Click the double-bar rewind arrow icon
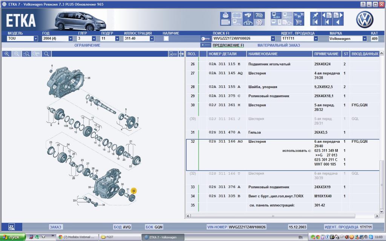Screen dimensions: 386x241 click(316, 22)
